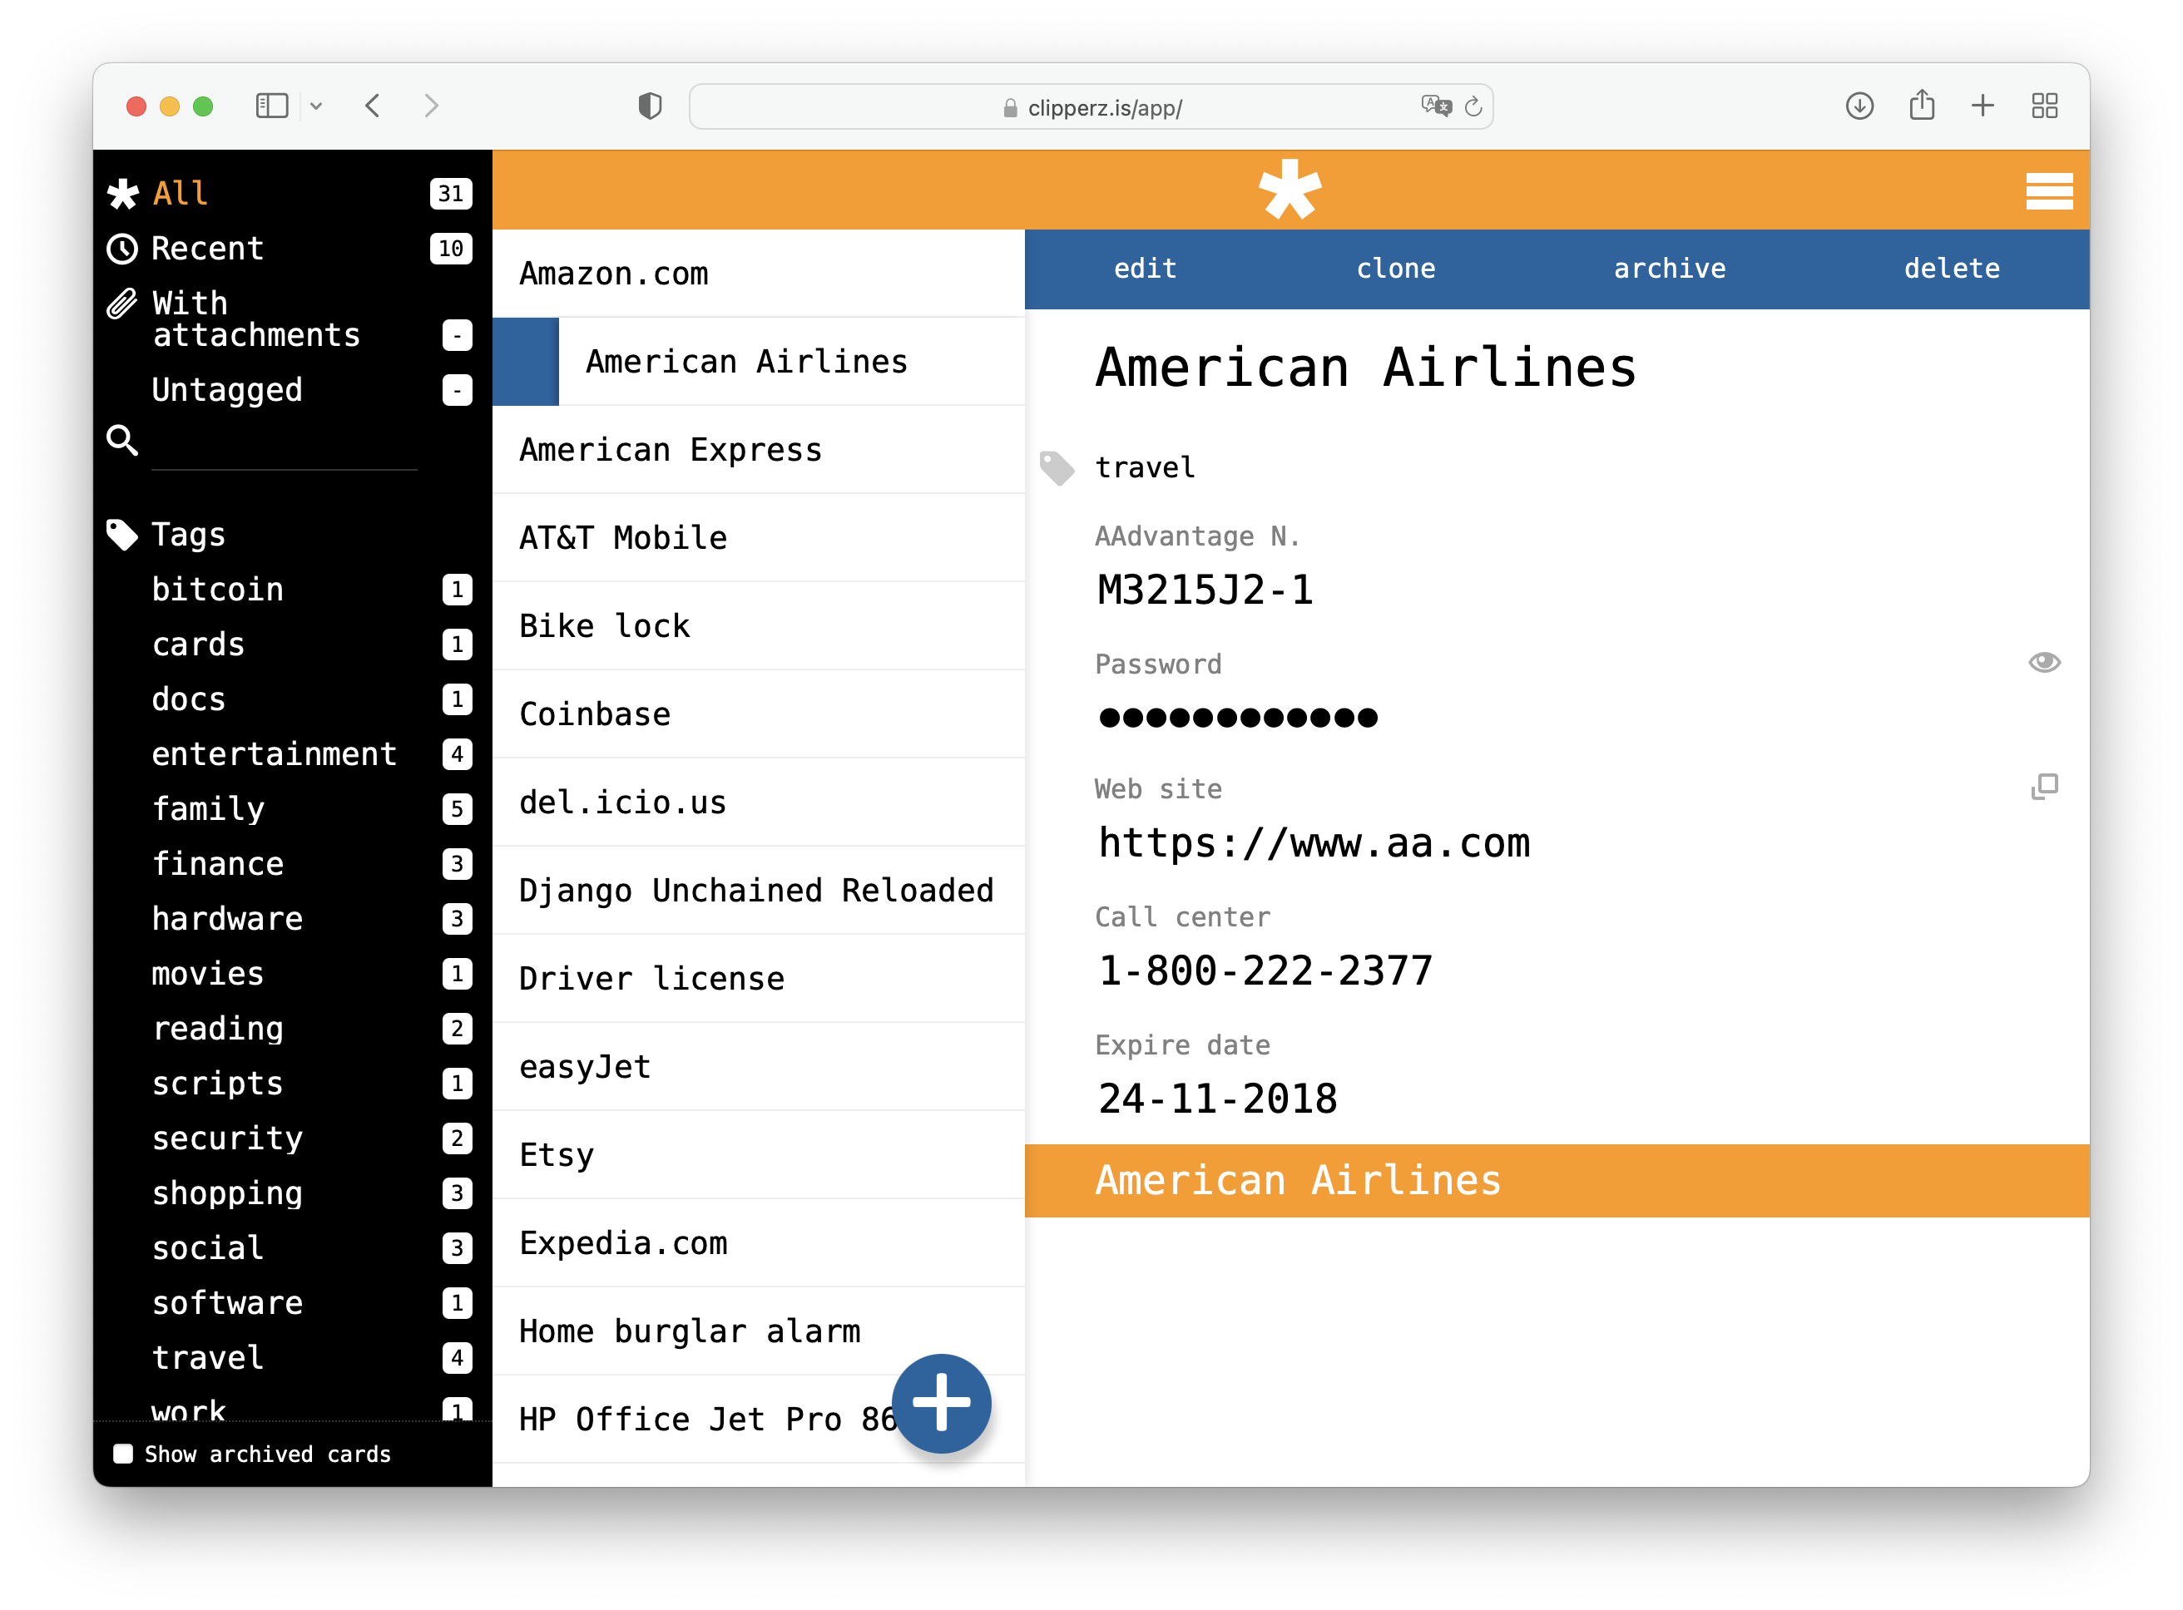
Task: Click the search magnifier icon in sidebar
Action: [121, 441]
